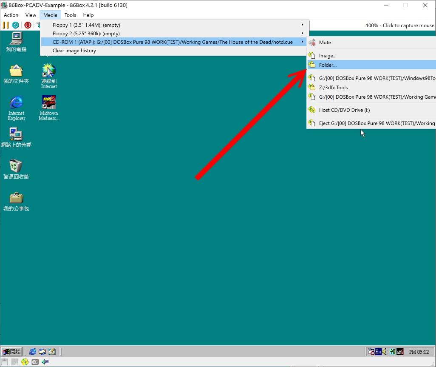The image size is (436, 367).
Task: Launch Internet Explorer from the quick launch bar
Action: (33, 352)
